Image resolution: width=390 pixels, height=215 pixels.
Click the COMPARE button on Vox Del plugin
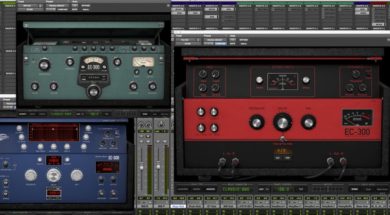click(220, 43)
